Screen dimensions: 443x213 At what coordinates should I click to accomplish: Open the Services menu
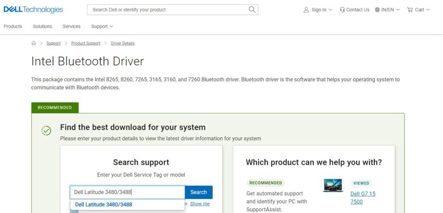coord(71,26)
